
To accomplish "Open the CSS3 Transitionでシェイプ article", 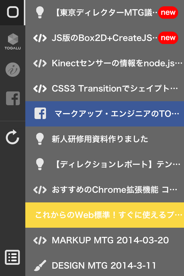I will [x=105, y=89].
